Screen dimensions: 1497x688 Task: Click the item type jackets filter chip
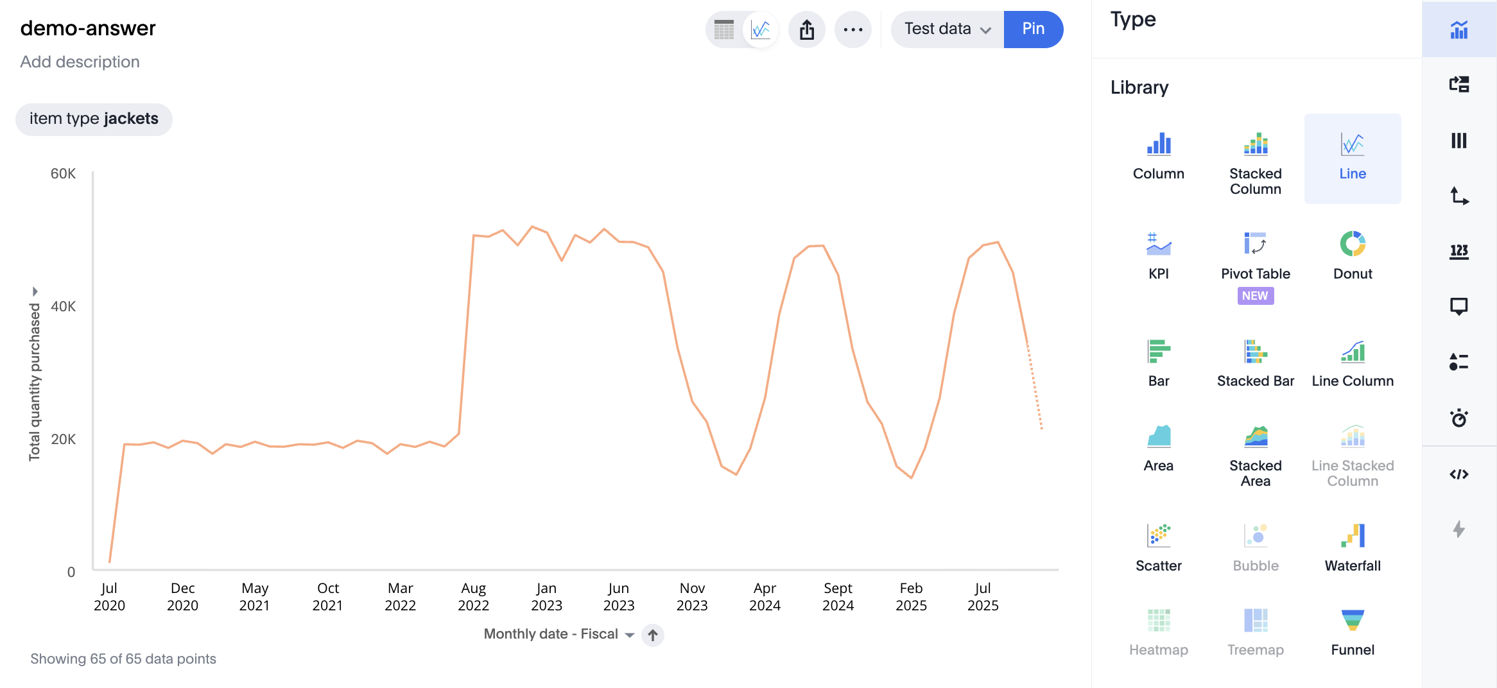pos(94,119)
